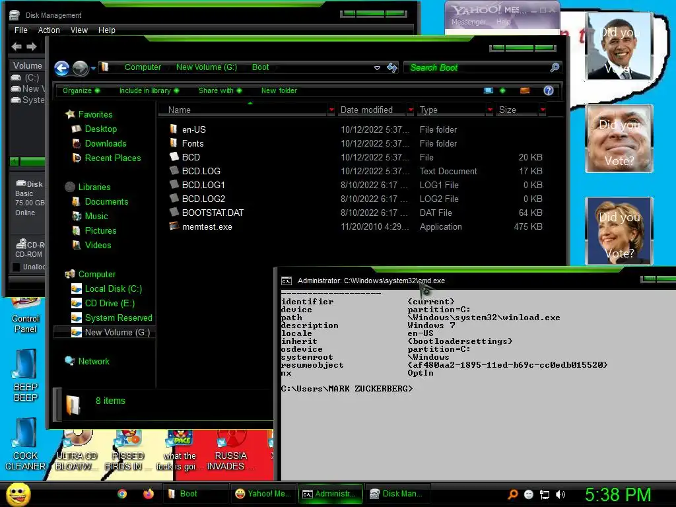This screenshot has width=676, height=507.
Task: Change the view icon in toolbar
Action: click(489, 90)
